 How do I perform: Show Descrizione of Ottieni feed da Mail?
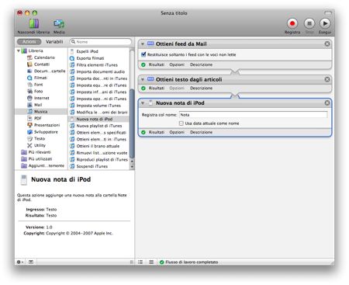coord(201,64)
